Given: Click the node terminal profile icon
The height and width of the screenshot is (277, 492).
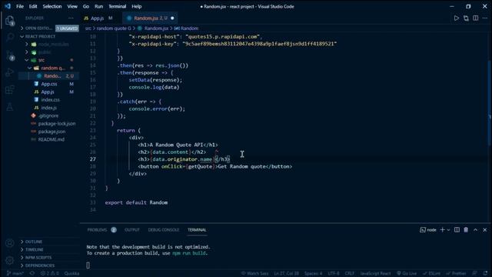Looking at the screenshot, I should (428, 230).
